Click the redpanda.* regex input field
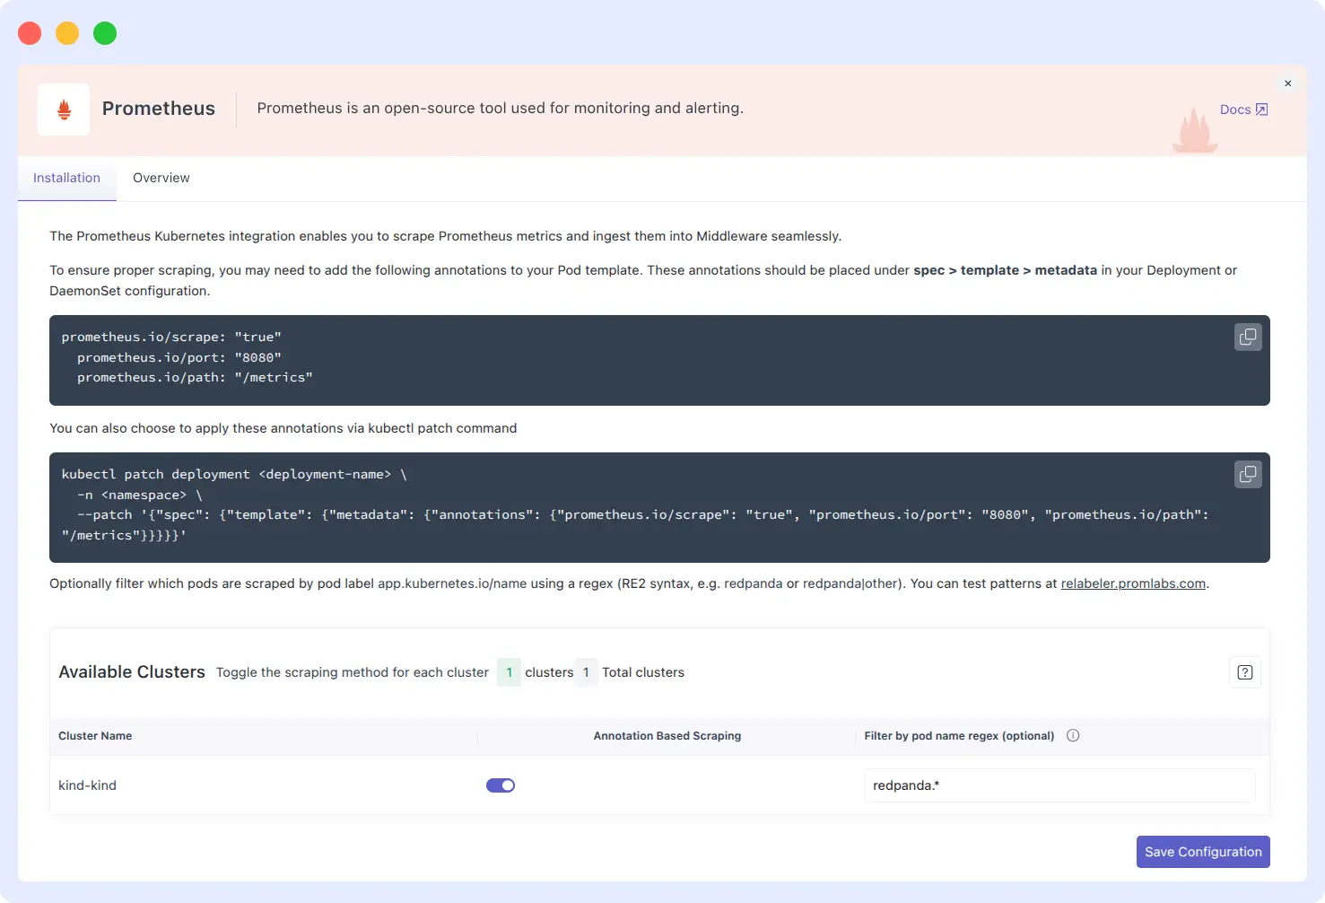Screen dimensions: 1325x903 [x=1059, y=785]
